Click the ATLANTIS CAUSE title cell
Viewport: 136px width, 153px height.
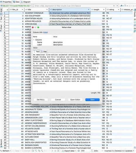pos(37,129)
